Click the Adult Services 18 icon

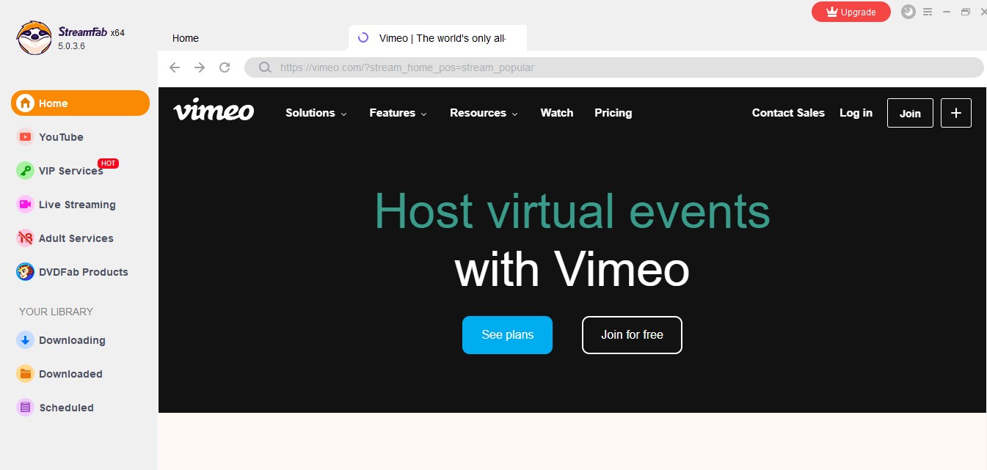(26, 238)
